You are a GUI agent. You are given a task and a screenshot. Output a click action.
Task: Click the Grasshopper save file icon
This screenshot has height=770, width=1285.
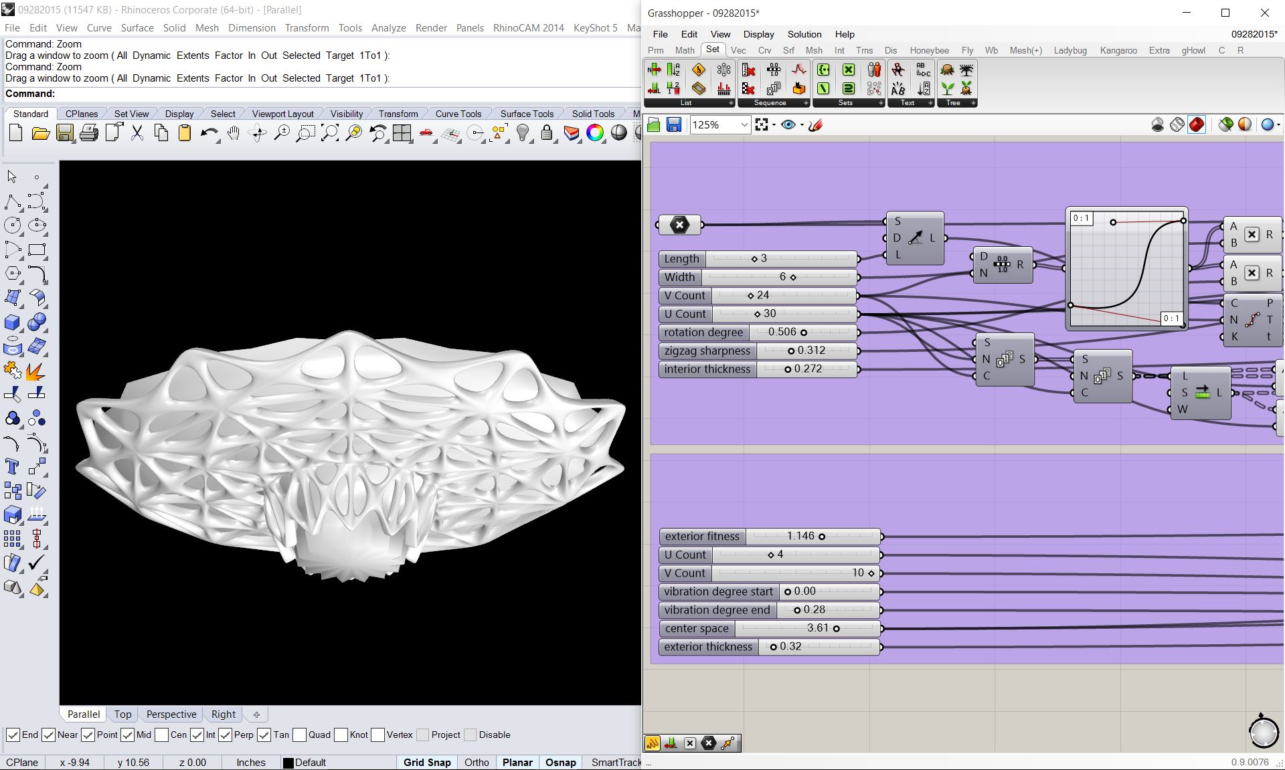674,124
